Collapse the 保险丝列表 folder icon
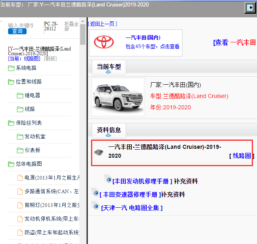 click(x=11, y=123)
